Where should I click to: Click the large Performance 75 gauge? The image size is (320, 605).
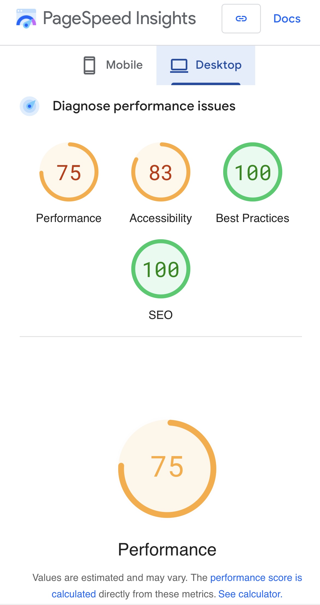[x=167, y=469]
